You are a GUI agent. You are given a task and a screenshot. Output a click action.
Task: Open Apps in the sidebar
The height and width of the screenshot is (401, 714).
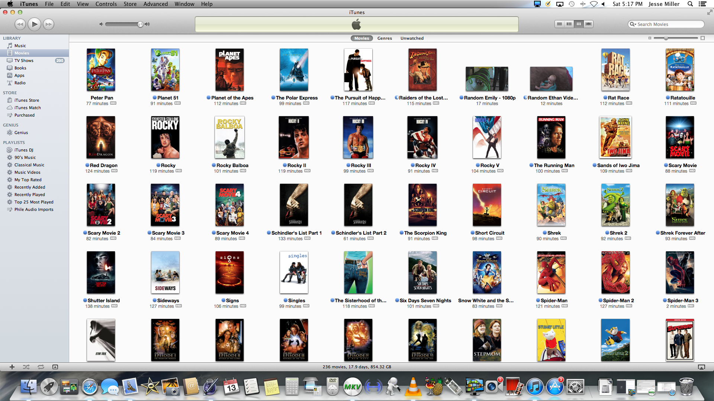[19, 75]
